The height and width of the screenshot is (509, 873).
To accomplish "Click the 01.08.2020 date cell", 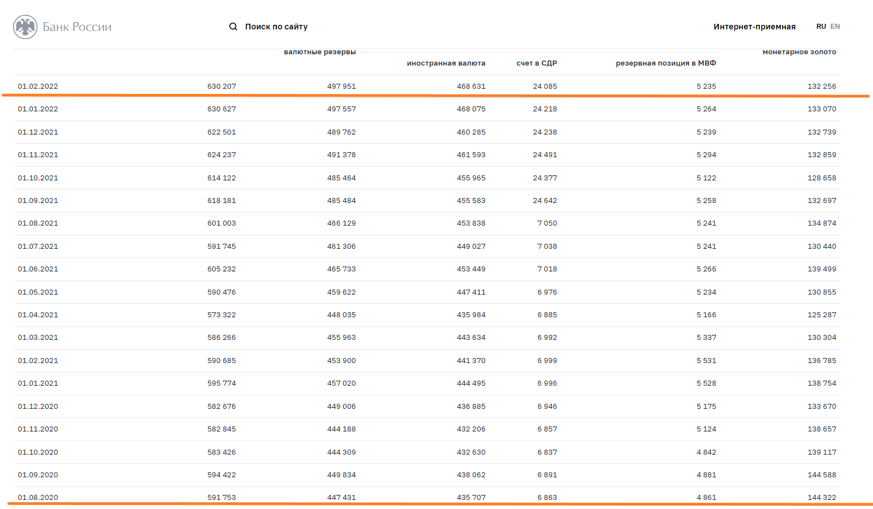I will (38, 498).
